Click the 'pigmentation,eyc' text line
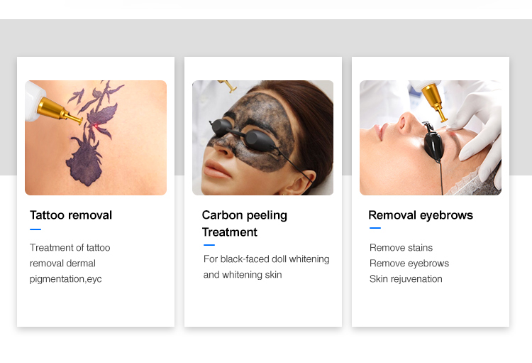Image resolution: width=532 pixels, height=363 pixels. 66,279
